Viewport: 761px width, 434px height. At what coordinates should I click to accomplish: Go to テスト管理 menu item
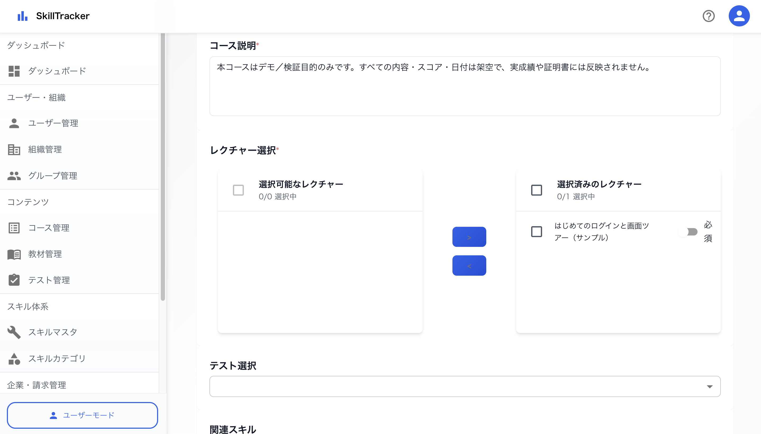[x=49, y=280]
